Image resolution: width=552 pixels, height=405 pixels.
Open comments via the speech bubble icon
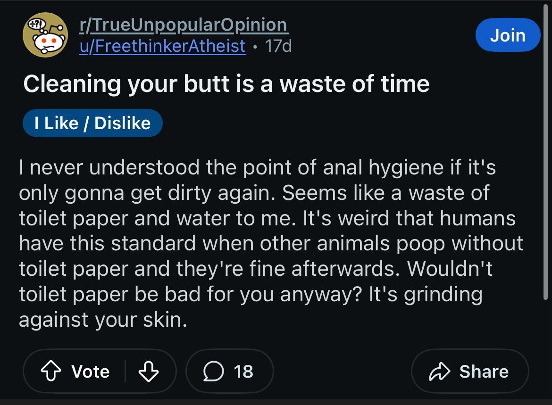click(213, 371)
